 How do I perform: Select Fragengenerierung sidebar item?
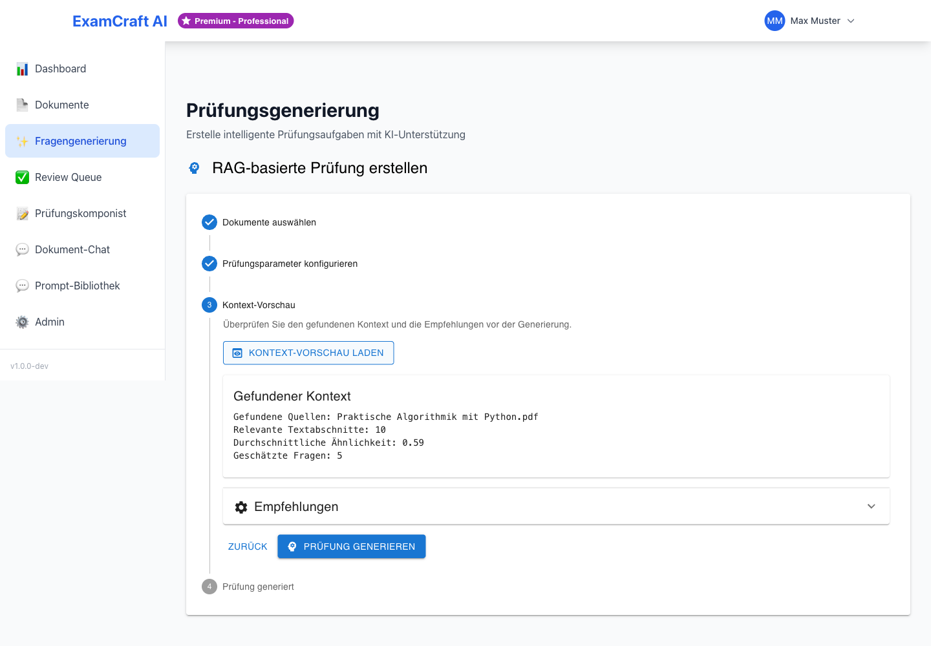83,141
